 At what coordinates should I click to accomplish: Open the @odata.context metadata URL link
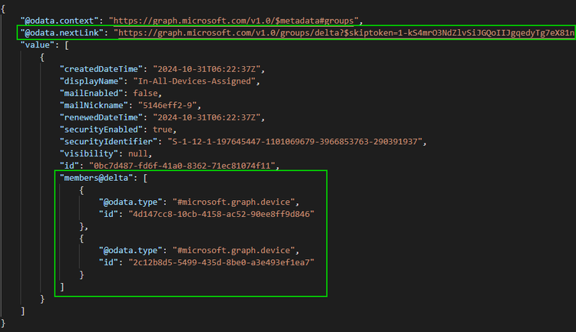[233, 21]
